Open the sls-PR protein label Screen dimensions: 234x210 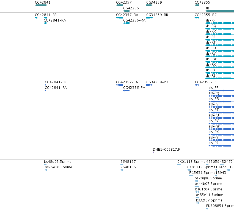point(214,99)
